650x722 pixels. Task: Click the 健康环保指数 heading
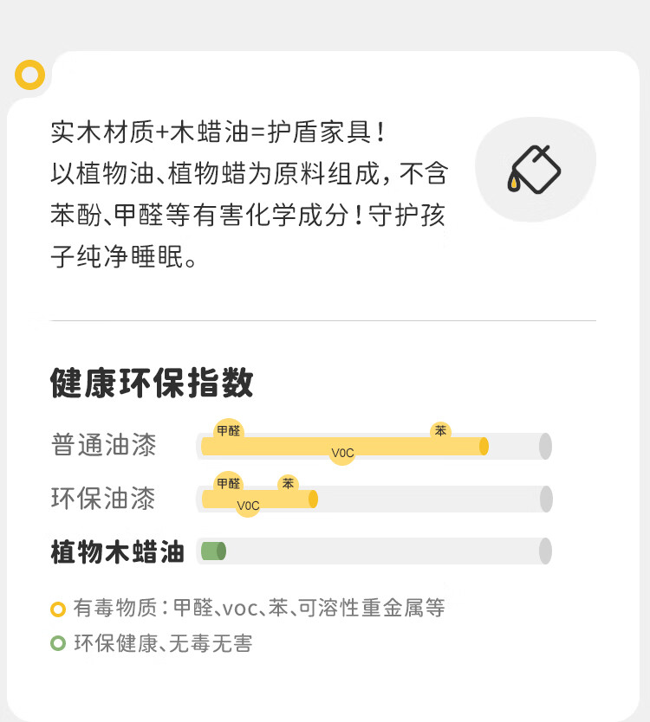coord(153,382)
